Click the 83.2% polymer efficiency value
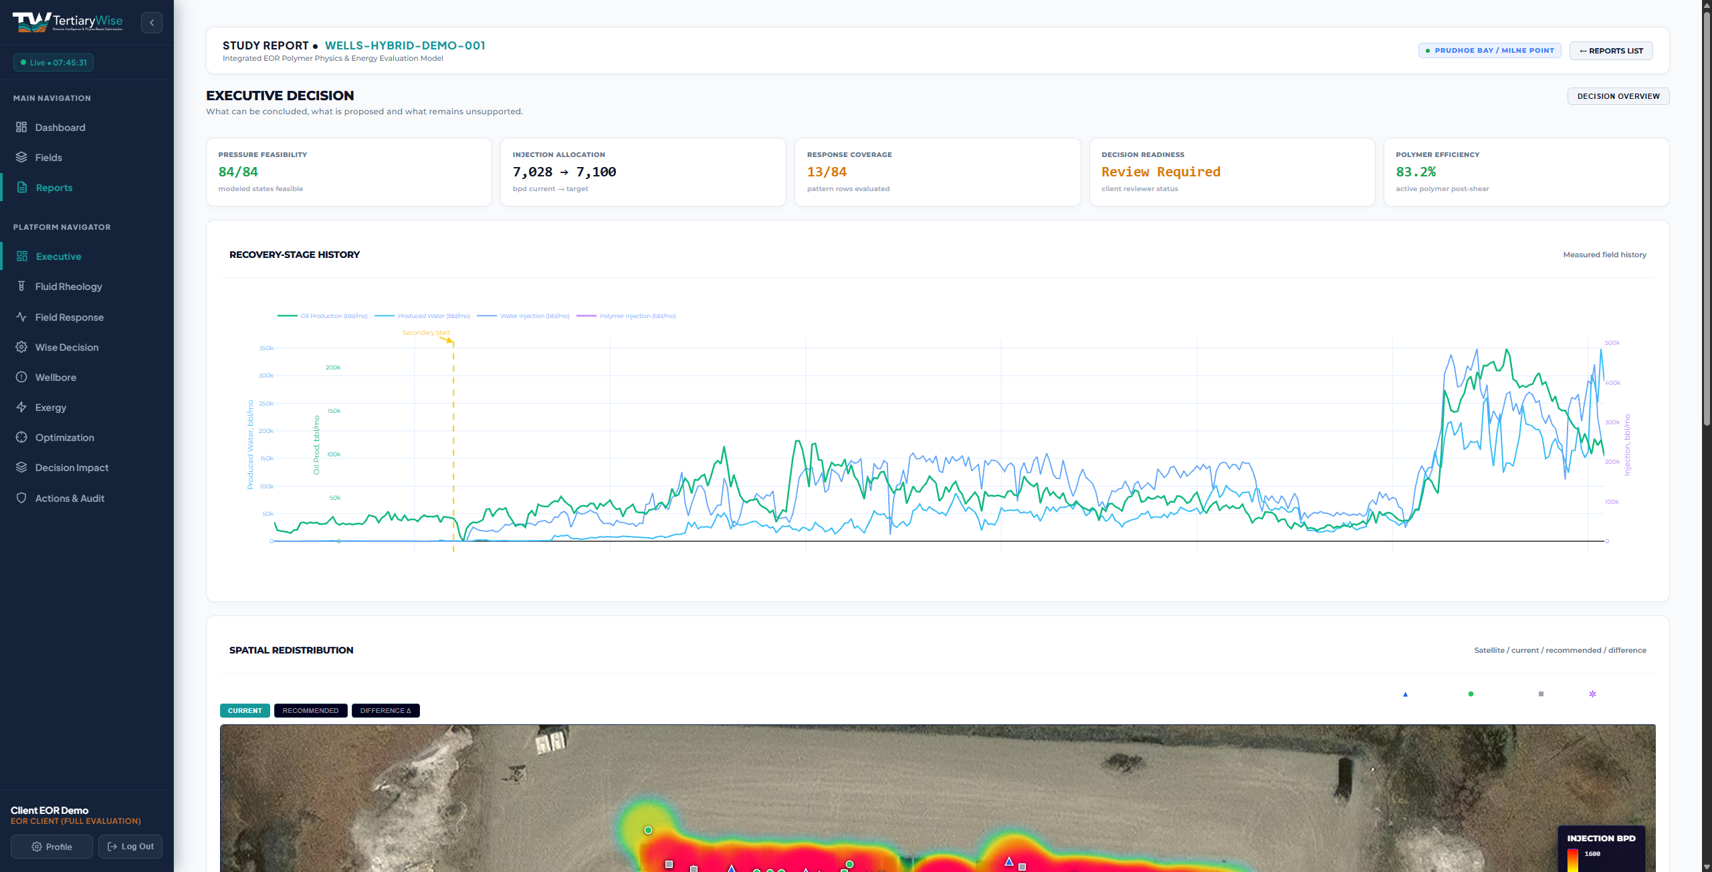Image resolution: width=1712 pixels, height=872 pixels. click(1416, 172)
